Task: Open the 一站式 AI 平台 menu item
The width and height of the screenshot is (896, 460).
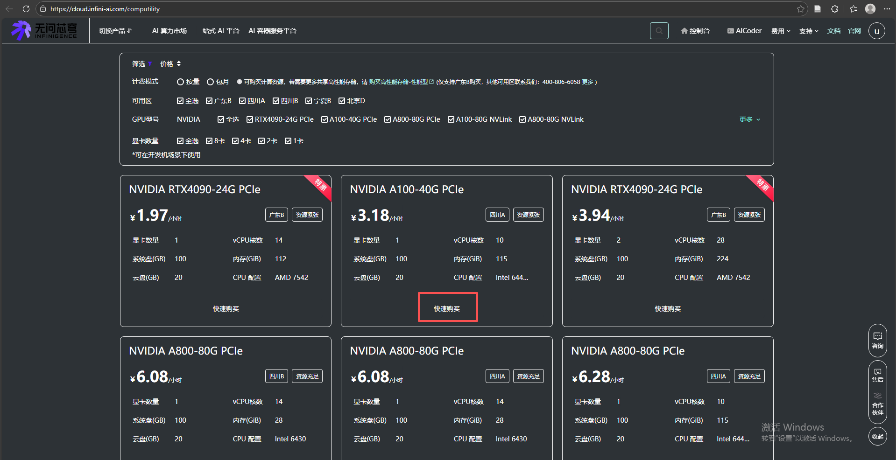Action: tap(218, 31)
